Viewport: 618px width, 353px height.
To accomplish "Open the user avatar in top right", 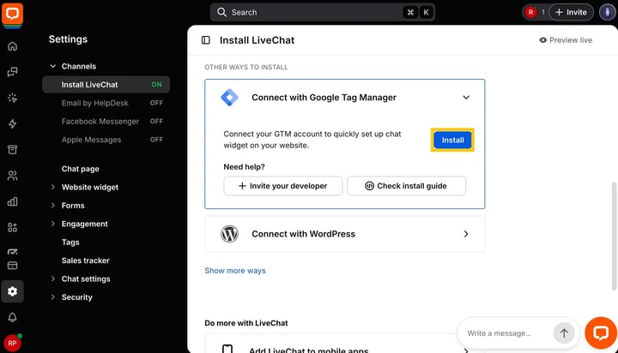I will (608, 12).
